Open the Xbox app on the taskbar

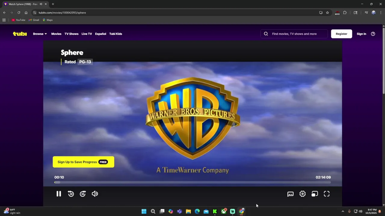tap(224, 211)
